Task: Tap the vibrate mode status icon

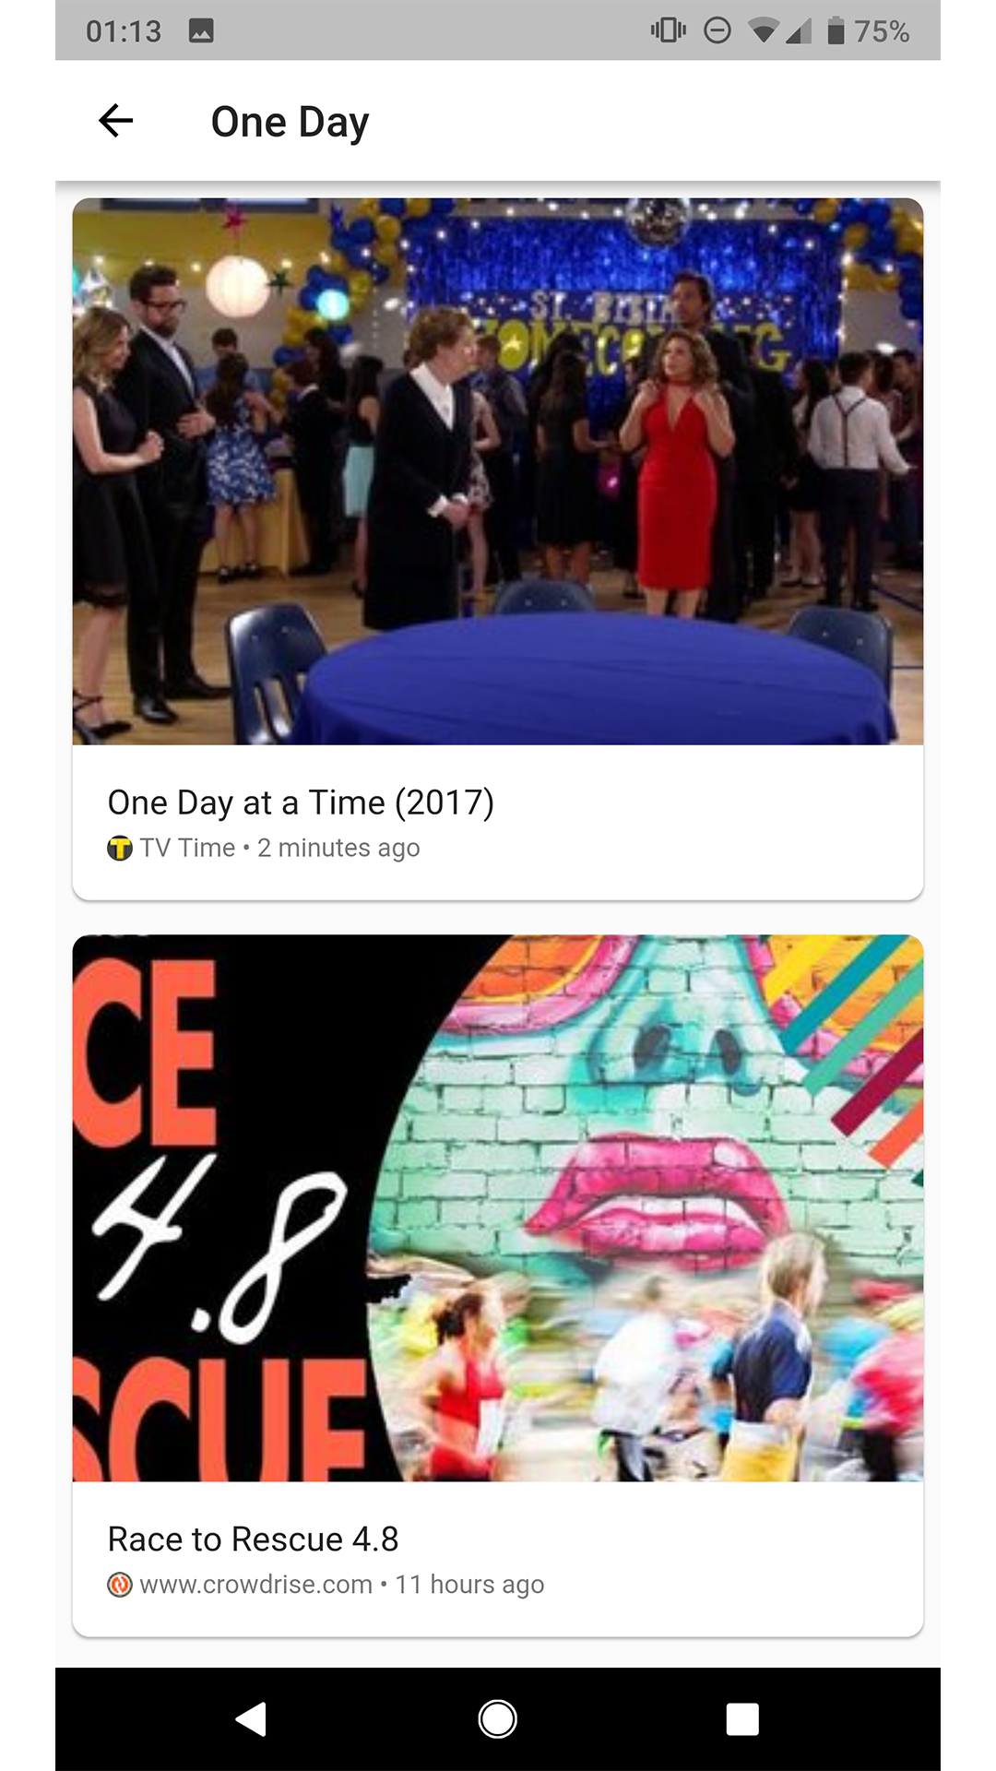Action: [x=669, y=30]
